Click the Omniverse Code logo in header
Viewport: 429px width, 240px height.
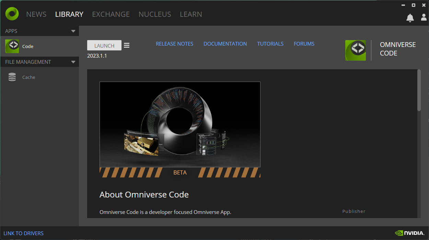click(355, 50)
